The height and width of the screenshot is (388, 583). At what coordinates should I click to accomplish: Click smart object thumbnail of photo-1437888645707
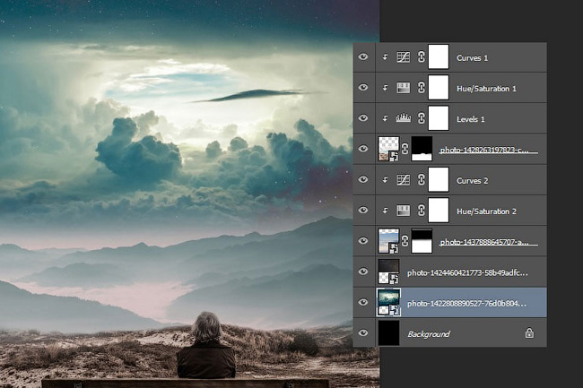(388, 241)
